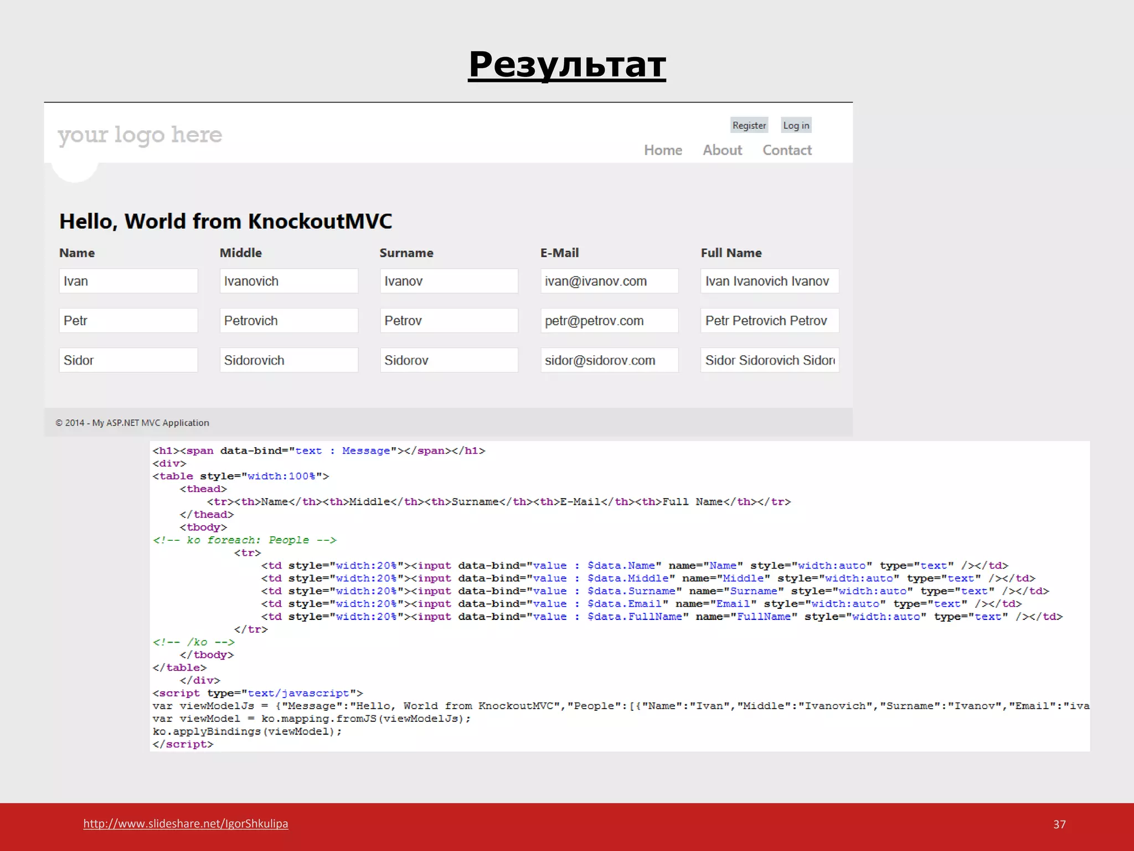Click the Name field containing Sidor
The height and width of the screenshot is (851, 1134).
128,360
